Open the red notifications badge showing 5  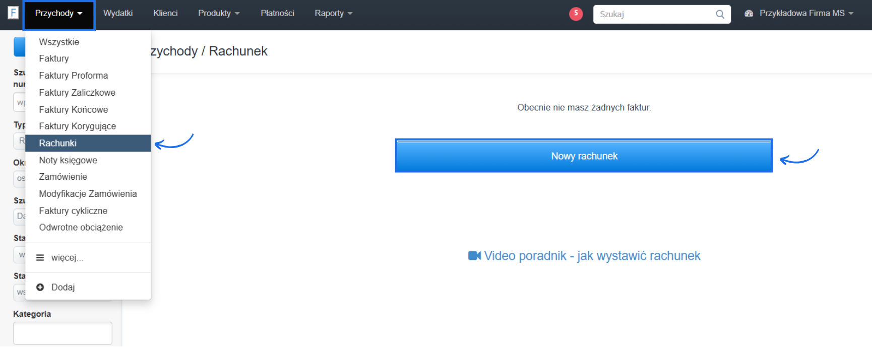(576, 14)
